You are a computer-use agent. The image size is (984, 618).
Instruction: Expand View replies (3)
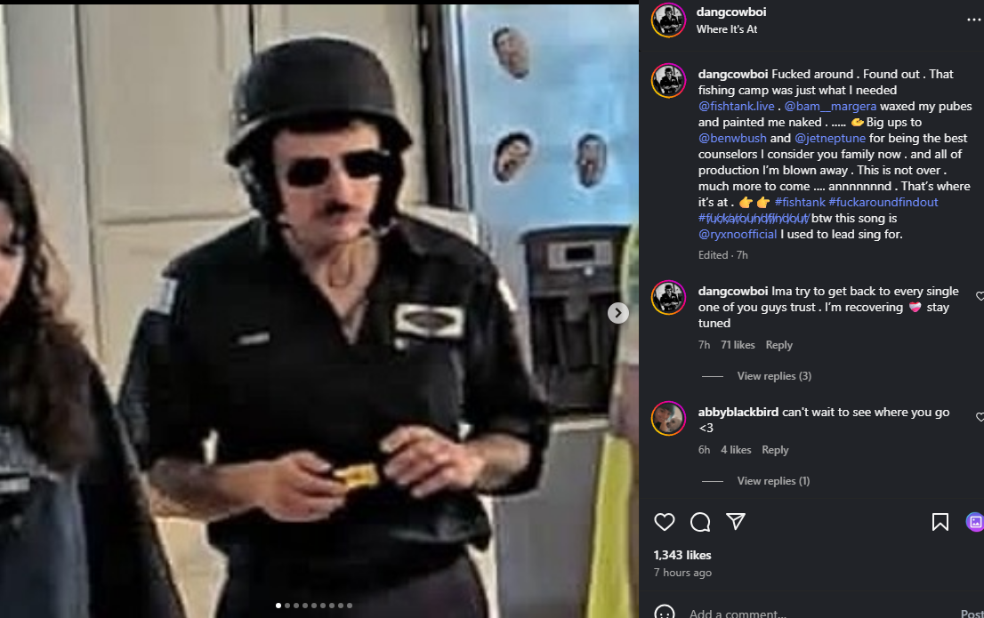tap(774, 376)
